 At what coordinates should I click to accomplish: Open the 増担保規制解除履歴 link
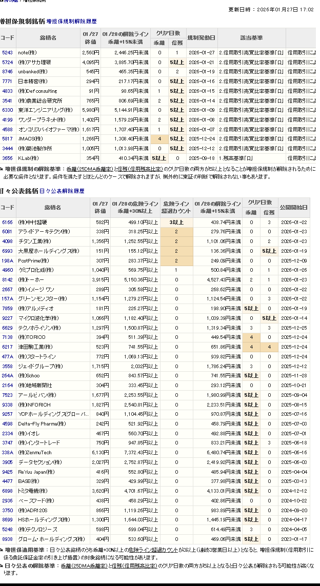pyautogui.click(x=71, y=22)
